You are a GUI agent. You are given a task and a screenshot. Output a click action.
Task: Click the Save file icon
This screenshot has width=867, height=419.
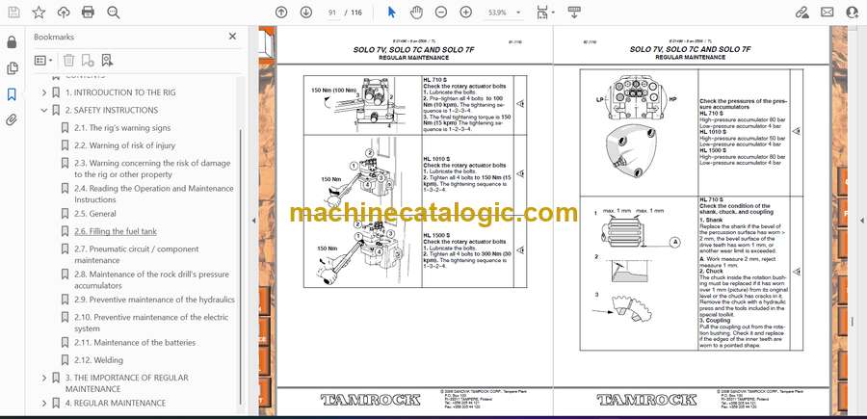[13, 13]
